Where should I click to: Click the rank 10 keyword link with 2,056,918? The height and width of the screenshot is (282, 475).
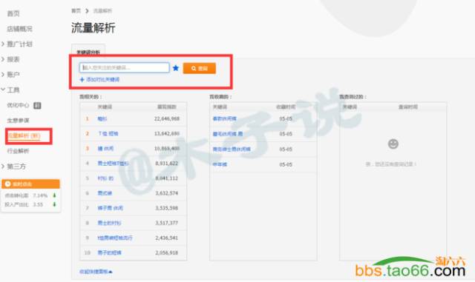click(110, 252)
